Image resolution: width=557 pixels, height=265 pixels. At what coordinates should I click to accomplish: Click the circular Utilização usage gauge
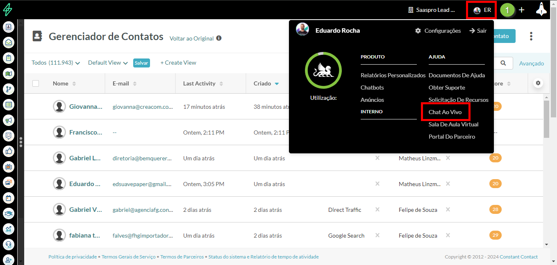(323, 71)
